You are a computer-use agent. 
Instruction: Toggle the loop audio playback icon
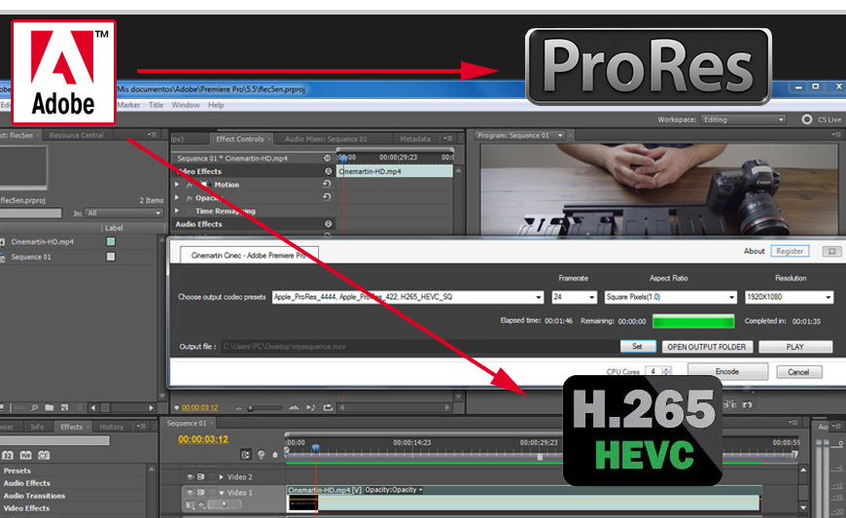click(328, 408)
